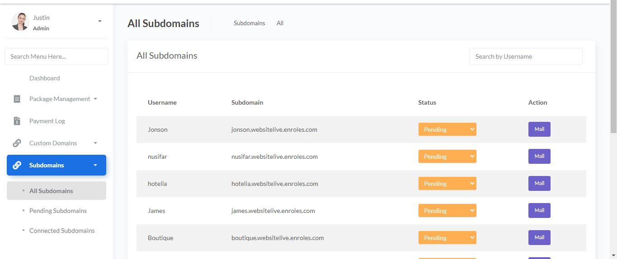Expand the Package Management submenu arrow
The image size is (617, 259).
95,99
